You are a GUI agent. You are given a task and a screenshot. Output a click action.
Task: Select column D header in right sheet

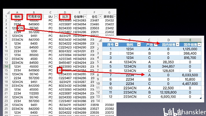pos(169,40)
